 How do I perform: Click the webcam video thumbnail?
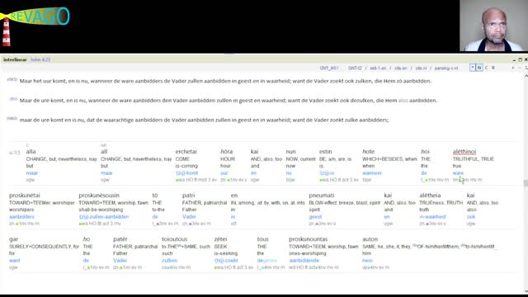click(x=493, y=26)
